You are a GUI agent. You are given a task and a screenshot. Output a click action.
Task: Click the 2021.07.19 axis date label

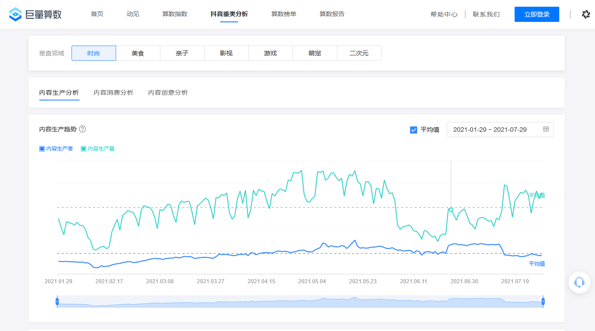point(515,281)
